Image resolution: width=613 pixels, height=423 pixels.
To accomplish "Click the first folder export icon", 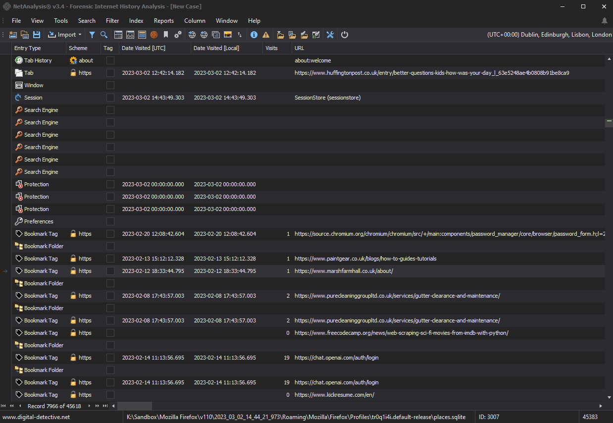I will pyautogui.click(x=280, y=35).
